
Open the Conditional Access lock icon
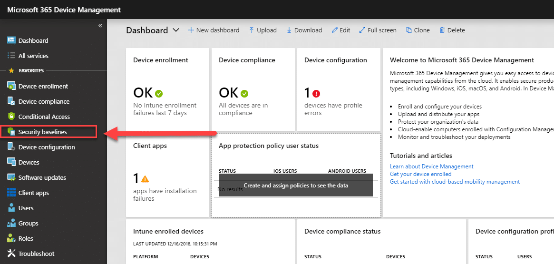coord(11,117)
